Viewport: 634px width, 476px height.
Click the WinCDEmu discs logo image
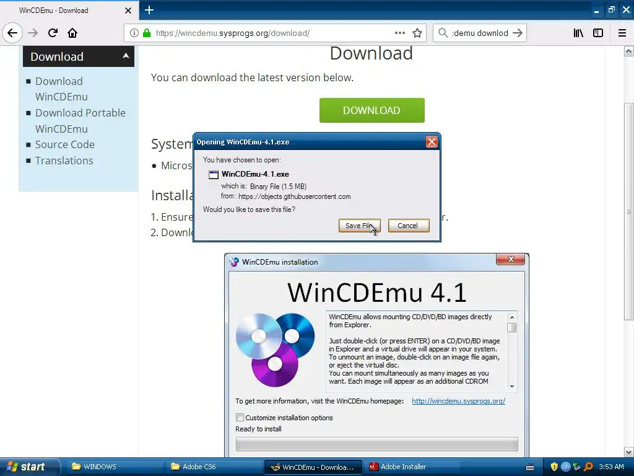coord(275,350)
